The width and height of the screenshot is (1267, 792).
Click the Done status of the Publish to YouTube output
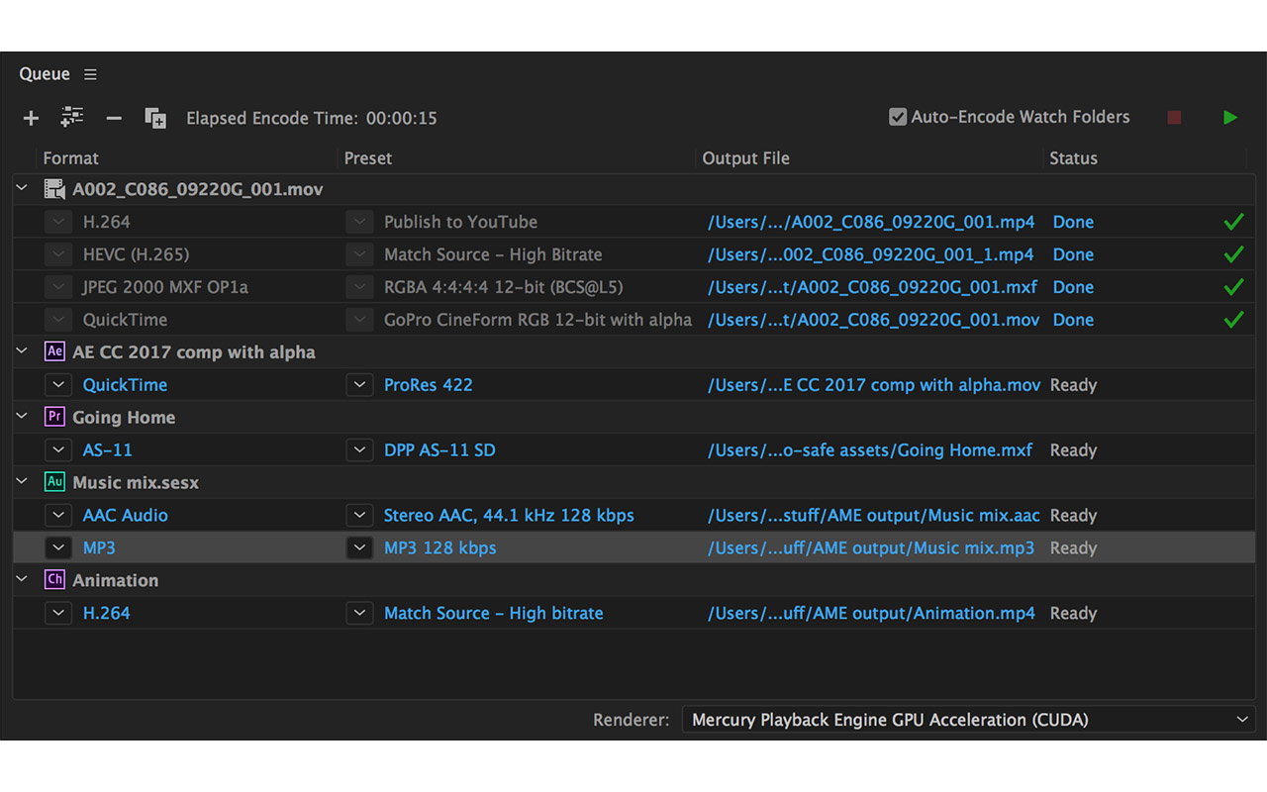(x=1073, y=222)
